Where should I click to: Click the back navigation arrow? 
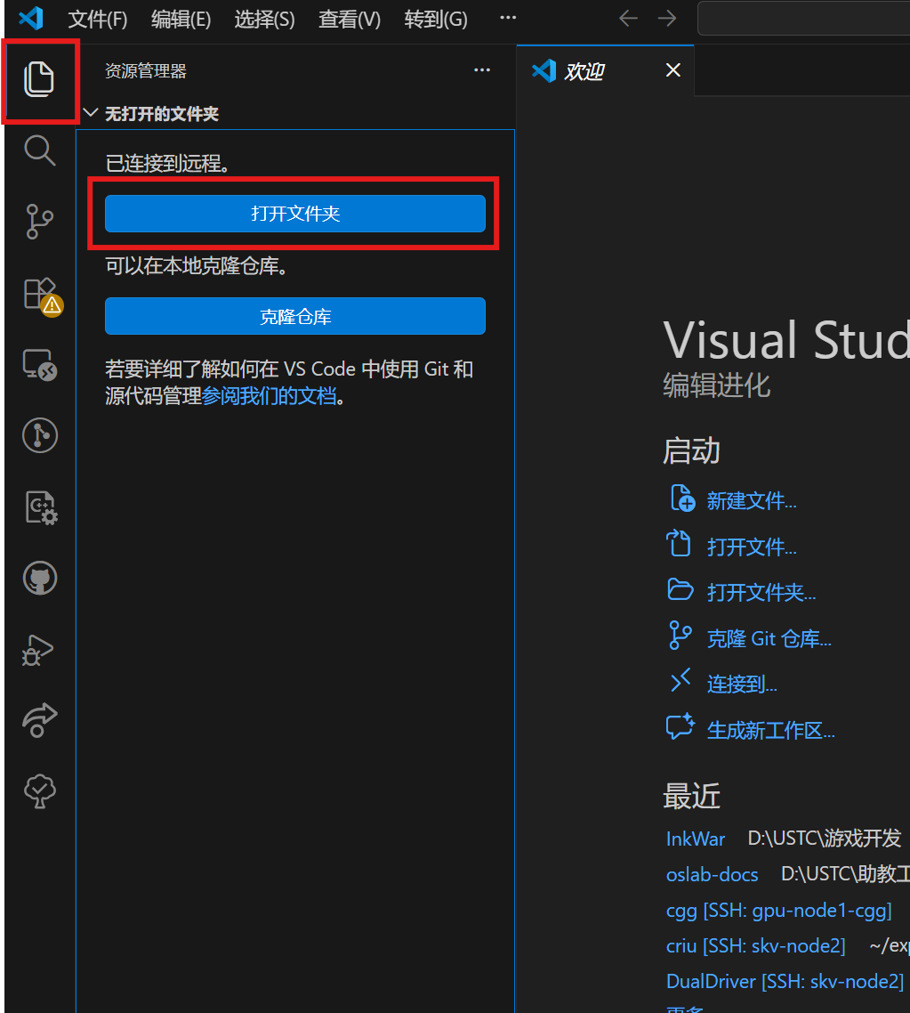(x=628, y=19)
